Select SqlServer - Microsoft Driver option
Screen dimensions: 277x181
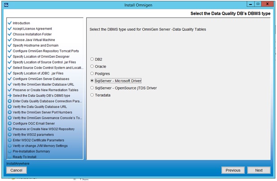coord(92,81)
